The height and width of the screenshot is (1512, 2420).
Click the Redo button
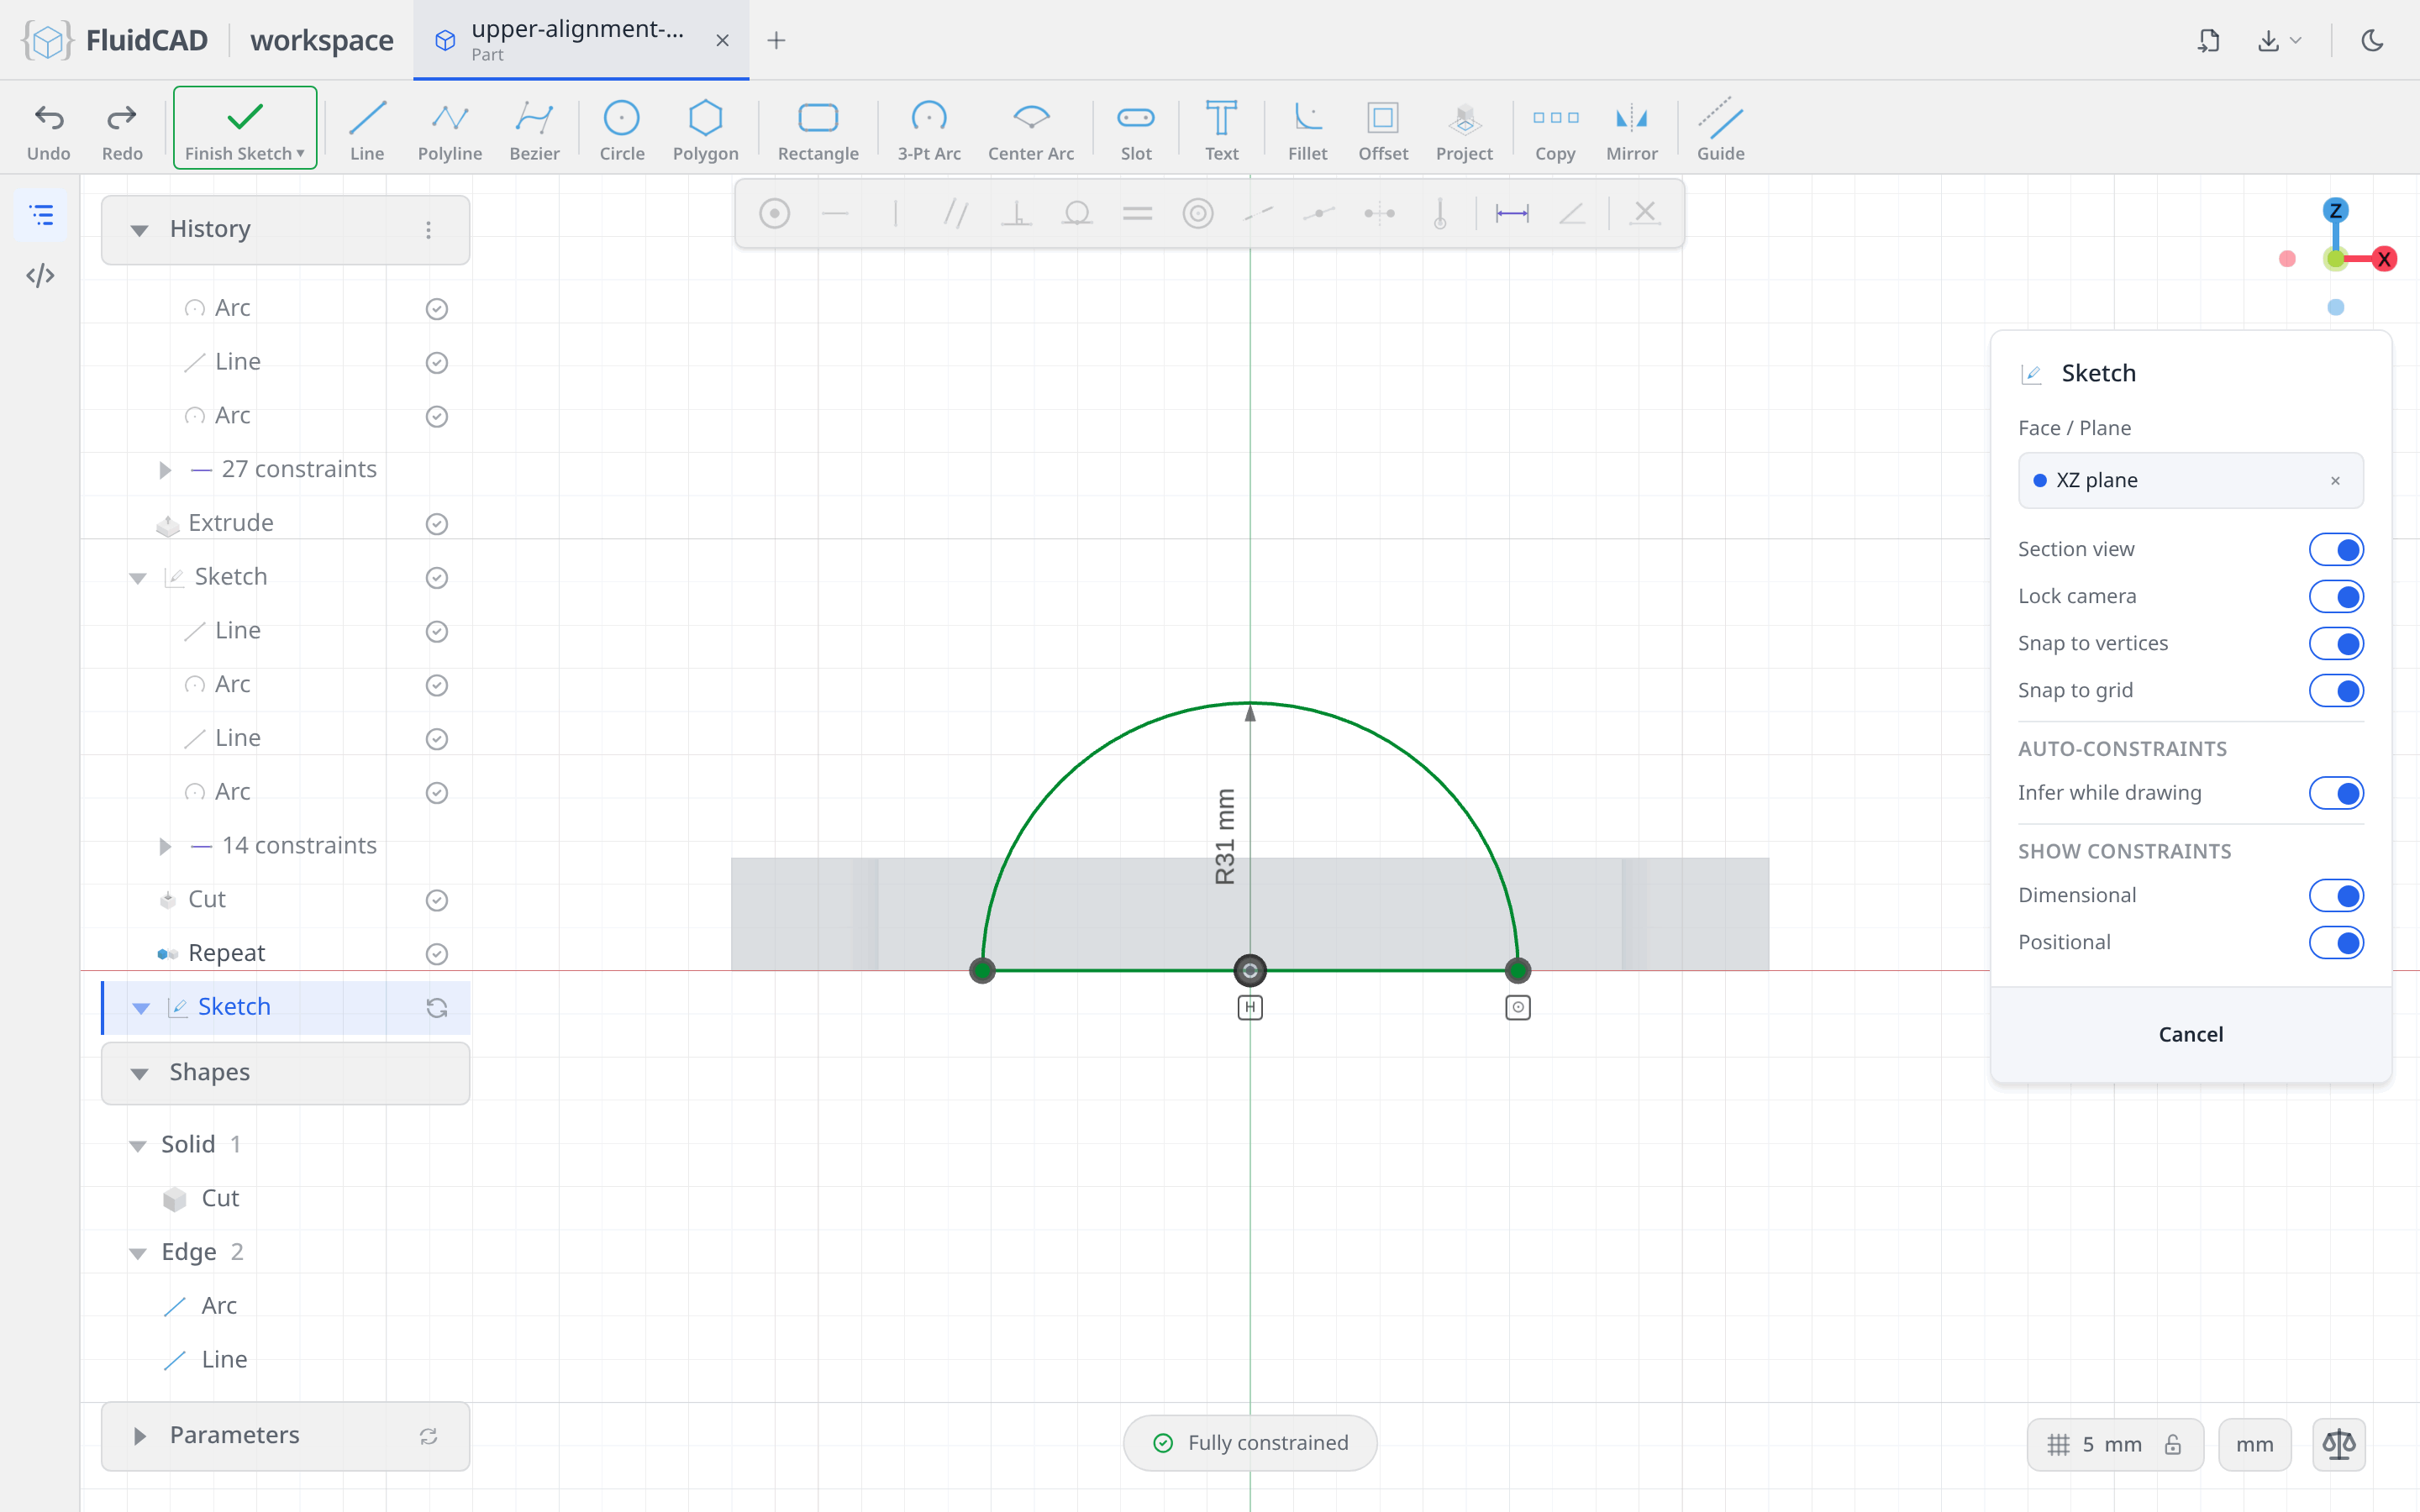coord(122,130)
